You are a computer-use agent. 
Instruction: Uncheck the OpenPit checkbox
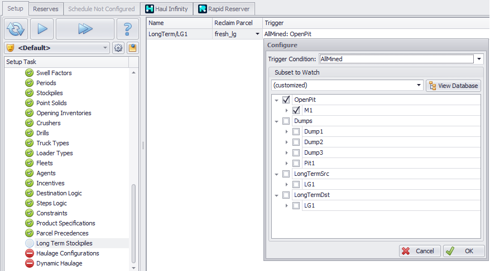pos(286,100)
